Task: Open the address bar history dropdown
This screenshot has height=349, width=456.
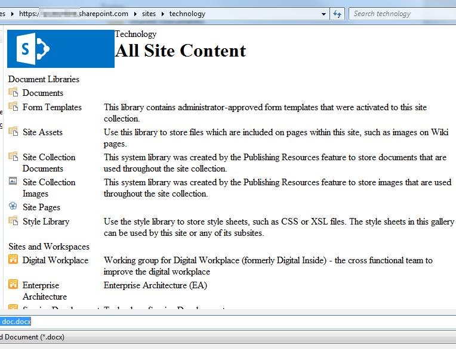Action: (323, 14)
